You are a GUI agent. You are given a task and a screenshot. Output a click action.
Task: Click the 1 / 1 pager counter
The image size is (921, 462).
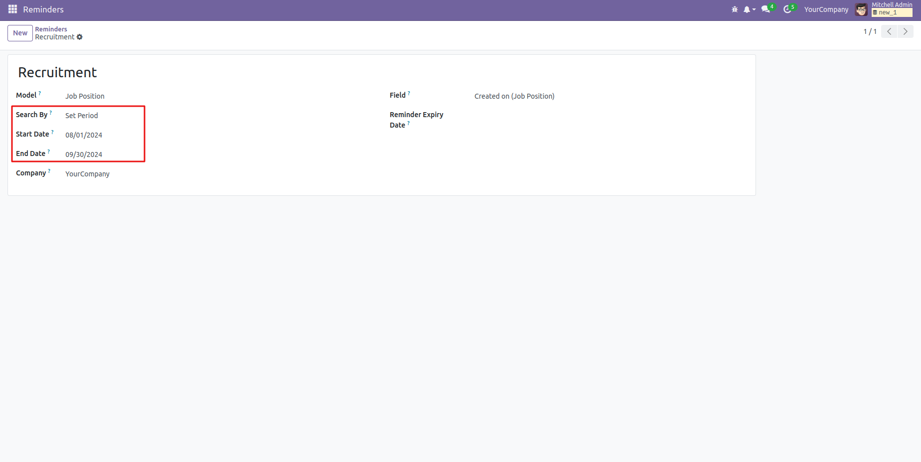(870, 31)
